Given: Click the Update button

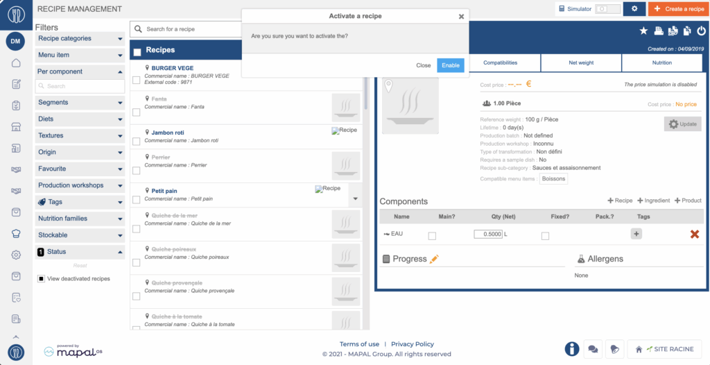Looking at the screenshot, I should (x=682, y=124).
